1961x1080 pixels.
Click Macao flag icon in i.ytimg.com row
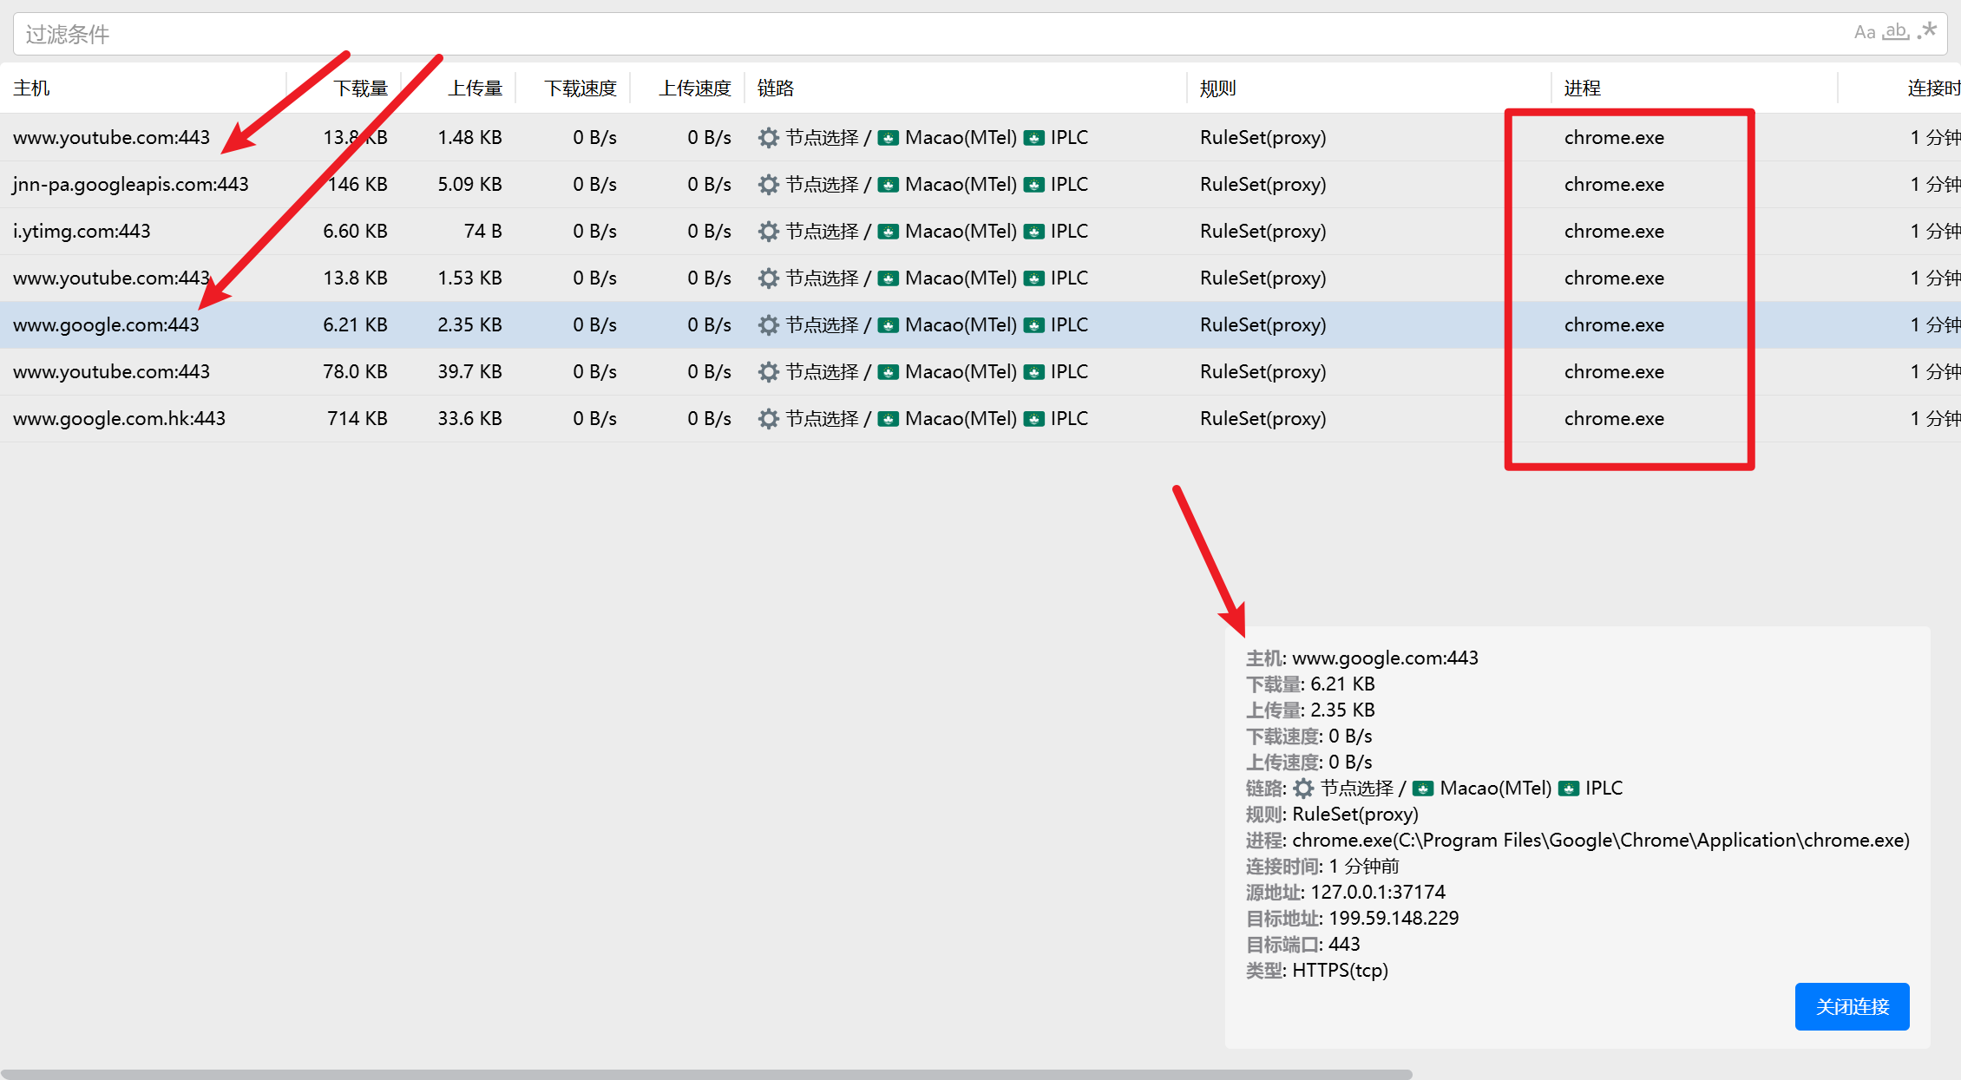coord(888,232)
